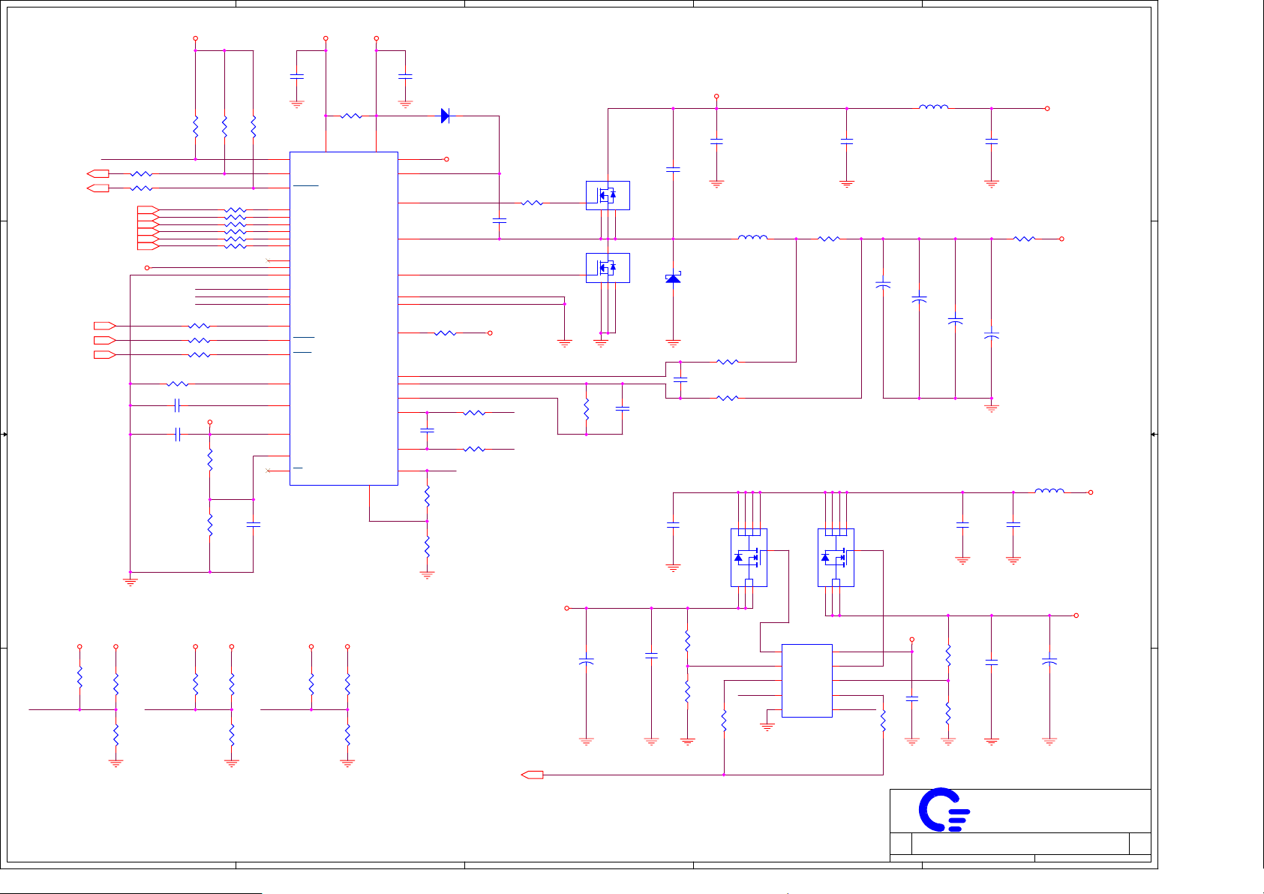Select the topmost port arrow on the left

pyautogui.click(x=98, y=173)
